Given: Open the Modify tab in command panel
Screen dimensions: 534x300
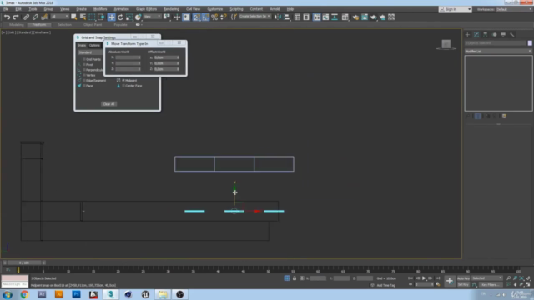Looking at the screenshot, I should [x=476, y=35].
